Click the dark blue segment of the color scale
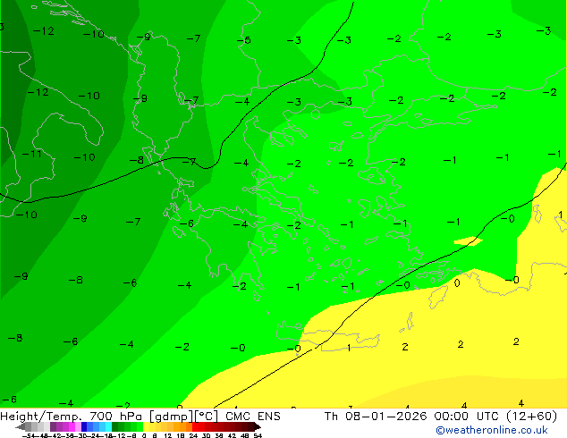 click(84, 426)
